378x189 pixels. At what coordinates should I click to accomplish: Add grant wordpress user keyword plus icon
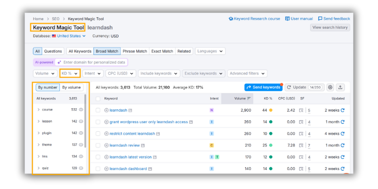coord(106,122)
